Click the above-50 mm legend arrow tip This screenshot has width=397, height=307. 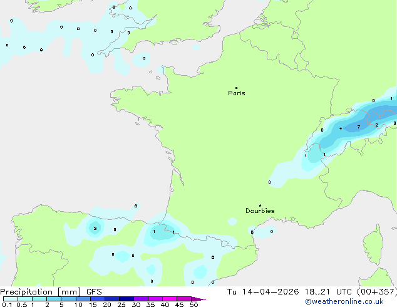click(x=198, y=299)
